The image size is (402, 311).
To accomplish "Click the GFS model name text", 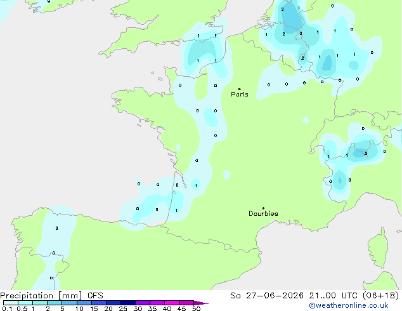I will tap(95, 296).
